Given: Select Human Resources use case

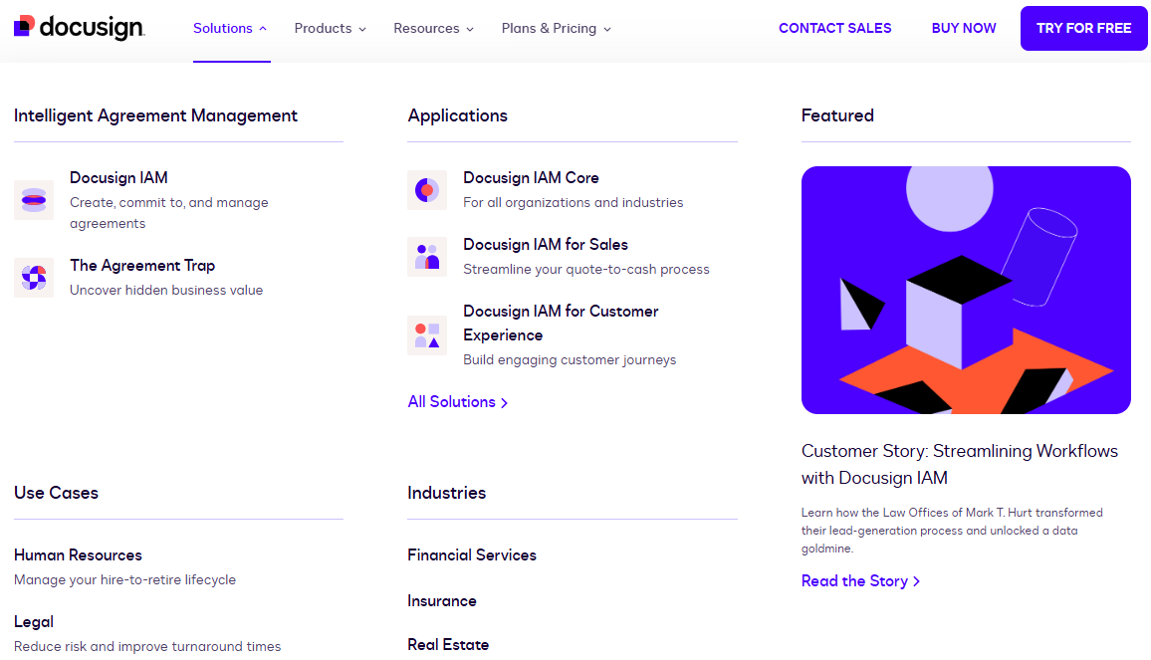Looking at the screenshot, I should (x=78, y=555).
